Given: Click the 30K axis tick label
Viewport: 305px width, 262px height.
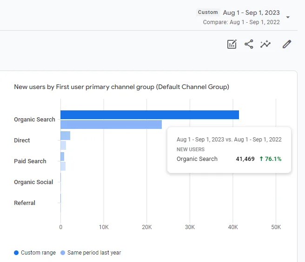Looking at the screenshot, I should 190,227.
